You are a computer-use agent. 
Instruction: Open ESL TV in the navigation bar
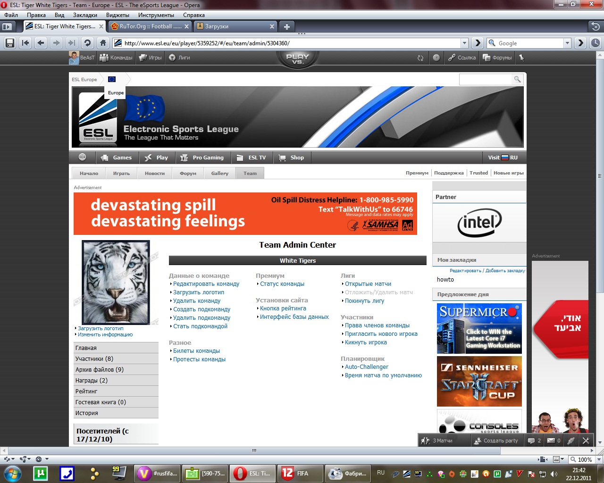pyautogui.click(x=252, y=158)
